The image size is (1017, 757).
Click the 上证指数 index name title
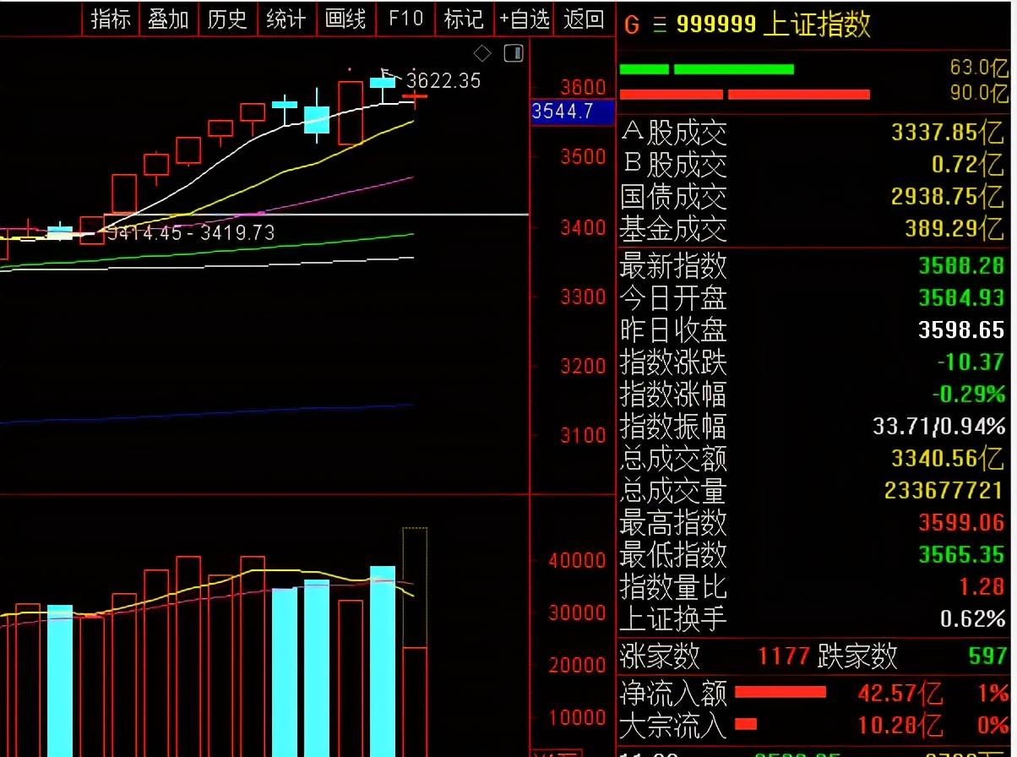pyautogui.click(x=816, y=25)
